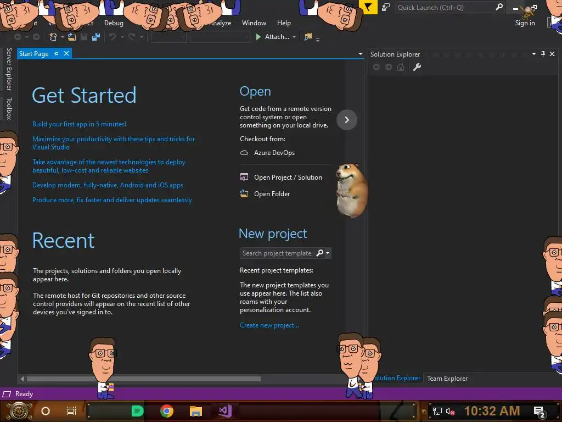Open the Undo history dropdown arrow
The height and width of the screenshot is (422, 562).
point(122,37)
